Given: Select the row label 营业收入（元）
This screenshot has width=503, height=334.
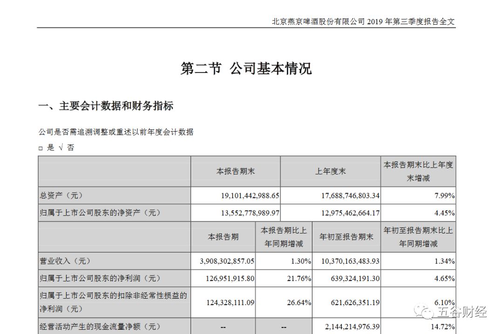Looking at the screenshot, I should click(65, 261).
